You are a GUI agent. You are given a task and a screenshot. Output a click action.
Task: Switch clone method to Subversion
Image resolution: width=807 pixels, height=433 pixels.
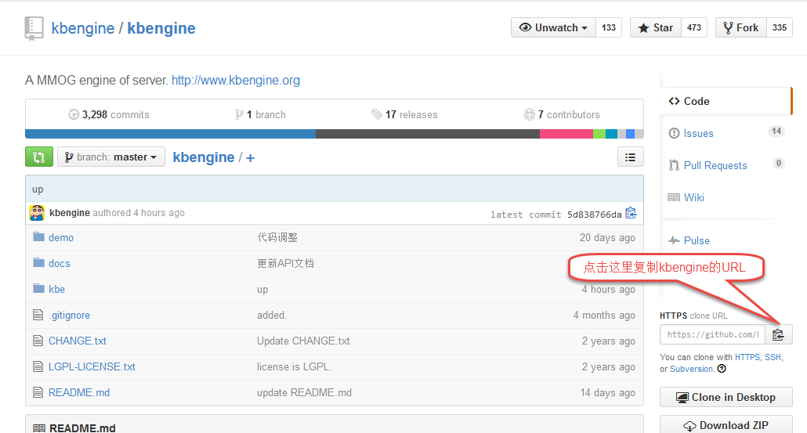pos(691,369)
